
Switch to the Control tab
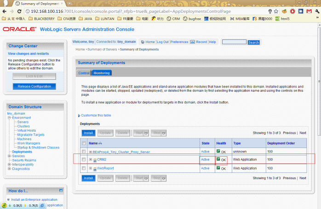click(84, 73)
